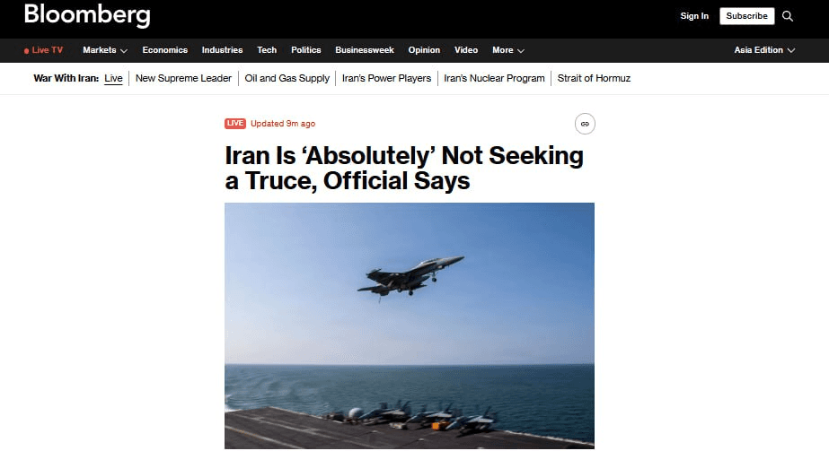
Task: Open the Industries section
Action: (x=222, y=50)
